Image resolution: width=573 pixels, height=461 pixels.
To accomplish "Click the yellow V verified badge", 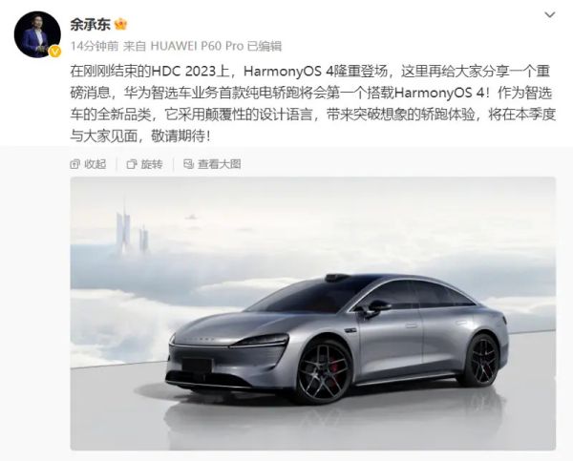I will [54, 52].
